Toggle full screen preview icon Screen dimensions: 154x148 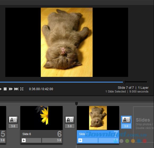coord(22,89)
